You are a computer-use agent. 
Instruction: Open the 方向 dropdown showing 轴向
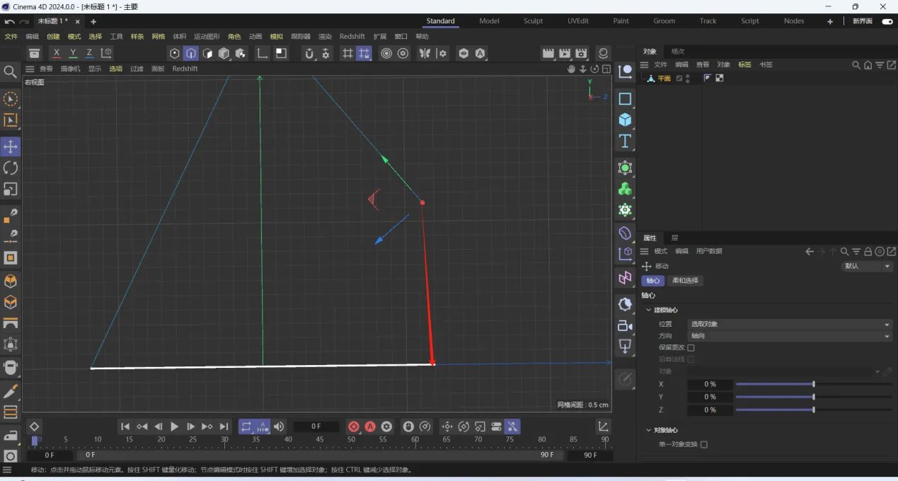[790, 336]
